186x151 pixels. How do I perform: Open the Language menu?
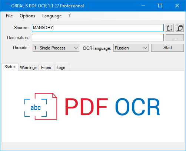click(52, 16)
